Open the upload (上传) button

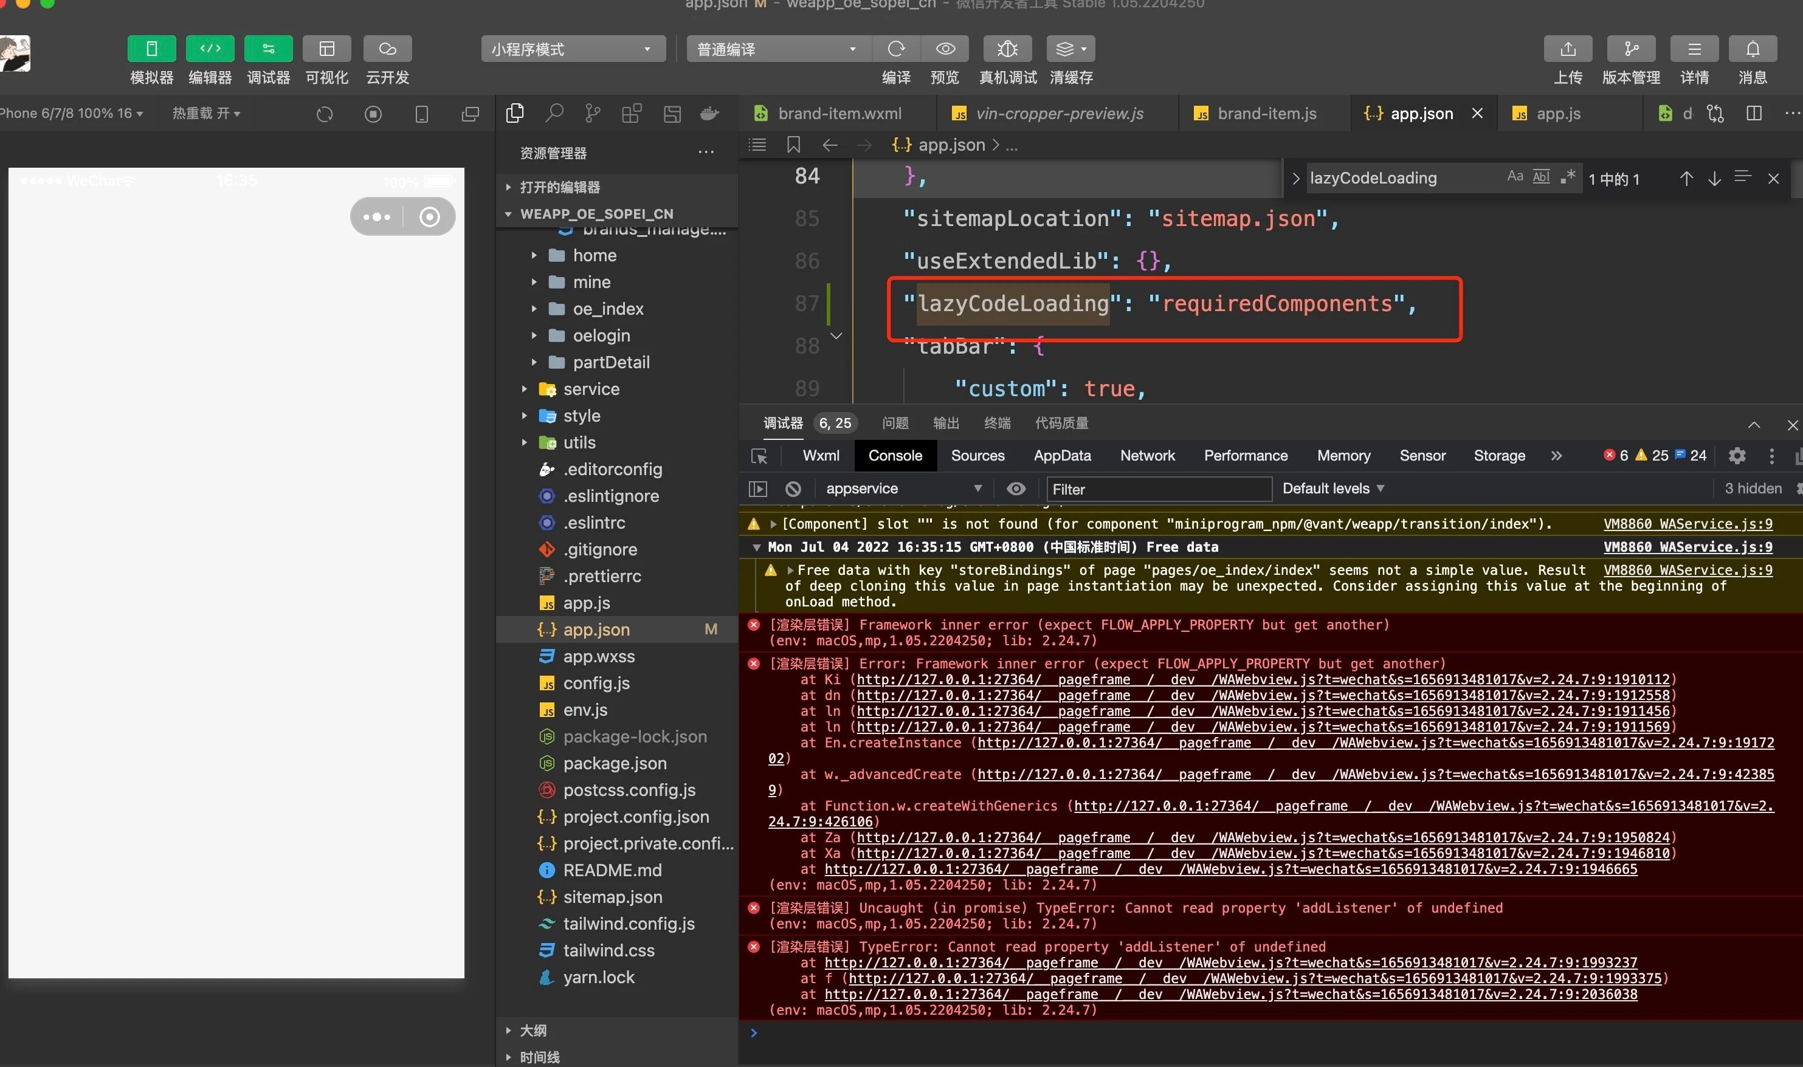tap(1567, 49)
